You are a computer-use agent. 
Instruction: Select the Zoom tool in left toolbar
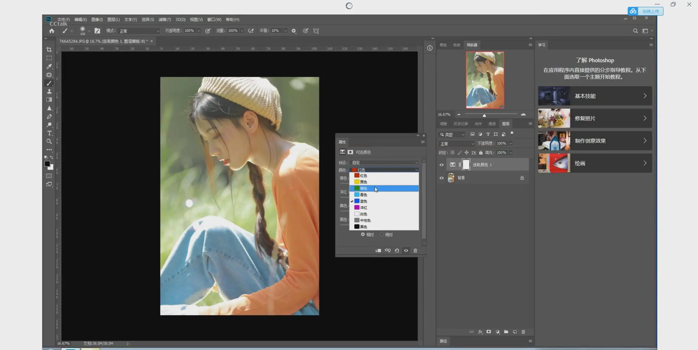pos(49,141)
